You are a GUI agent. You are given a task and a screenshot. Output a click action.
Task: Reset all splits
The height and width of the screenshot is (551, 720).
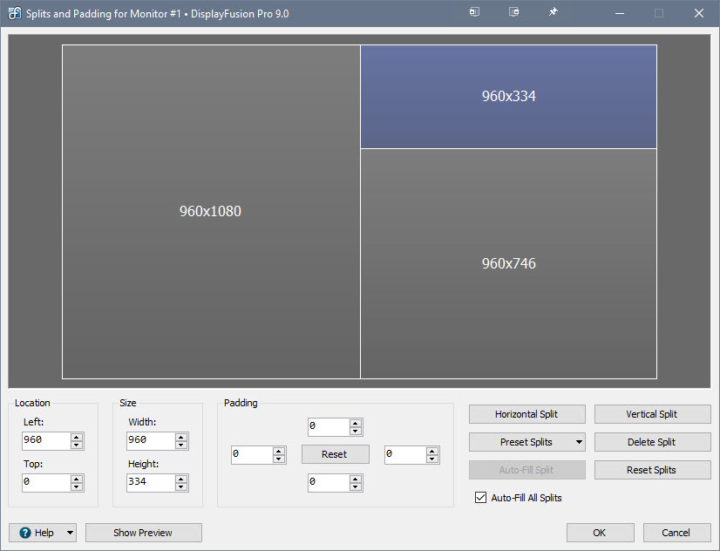(652, 470)
